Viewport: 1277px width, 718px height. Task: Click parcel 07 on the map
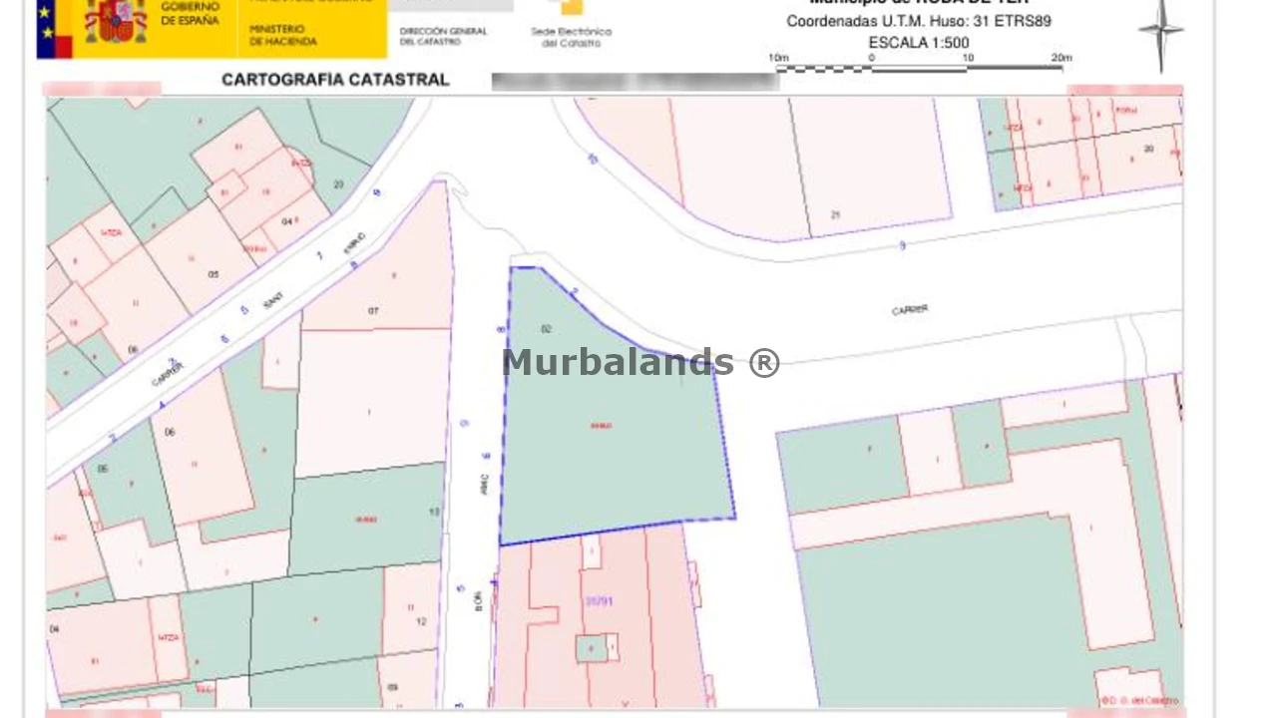pyautogui.click(x=373, y=311)
